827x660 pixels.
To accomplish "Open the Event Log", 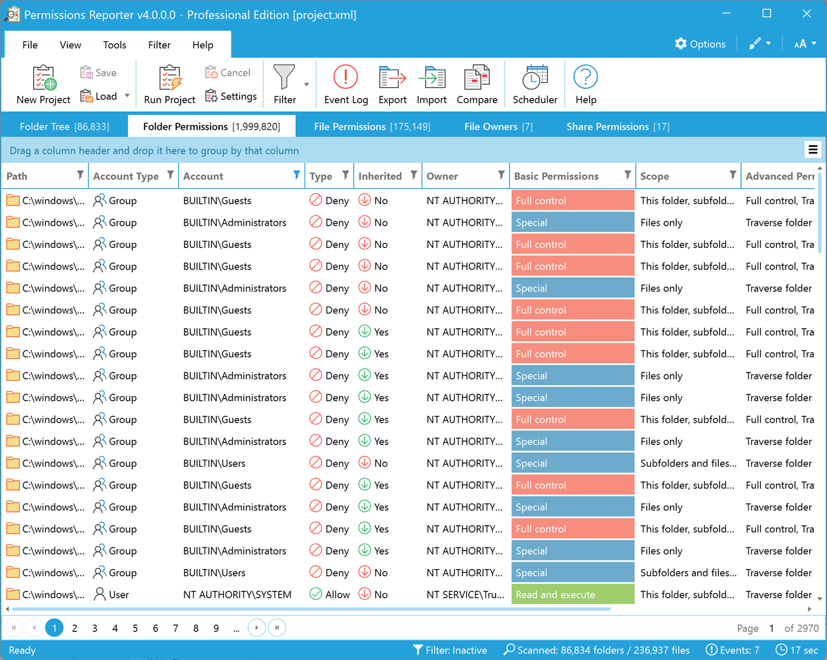I will coord(345,84).
